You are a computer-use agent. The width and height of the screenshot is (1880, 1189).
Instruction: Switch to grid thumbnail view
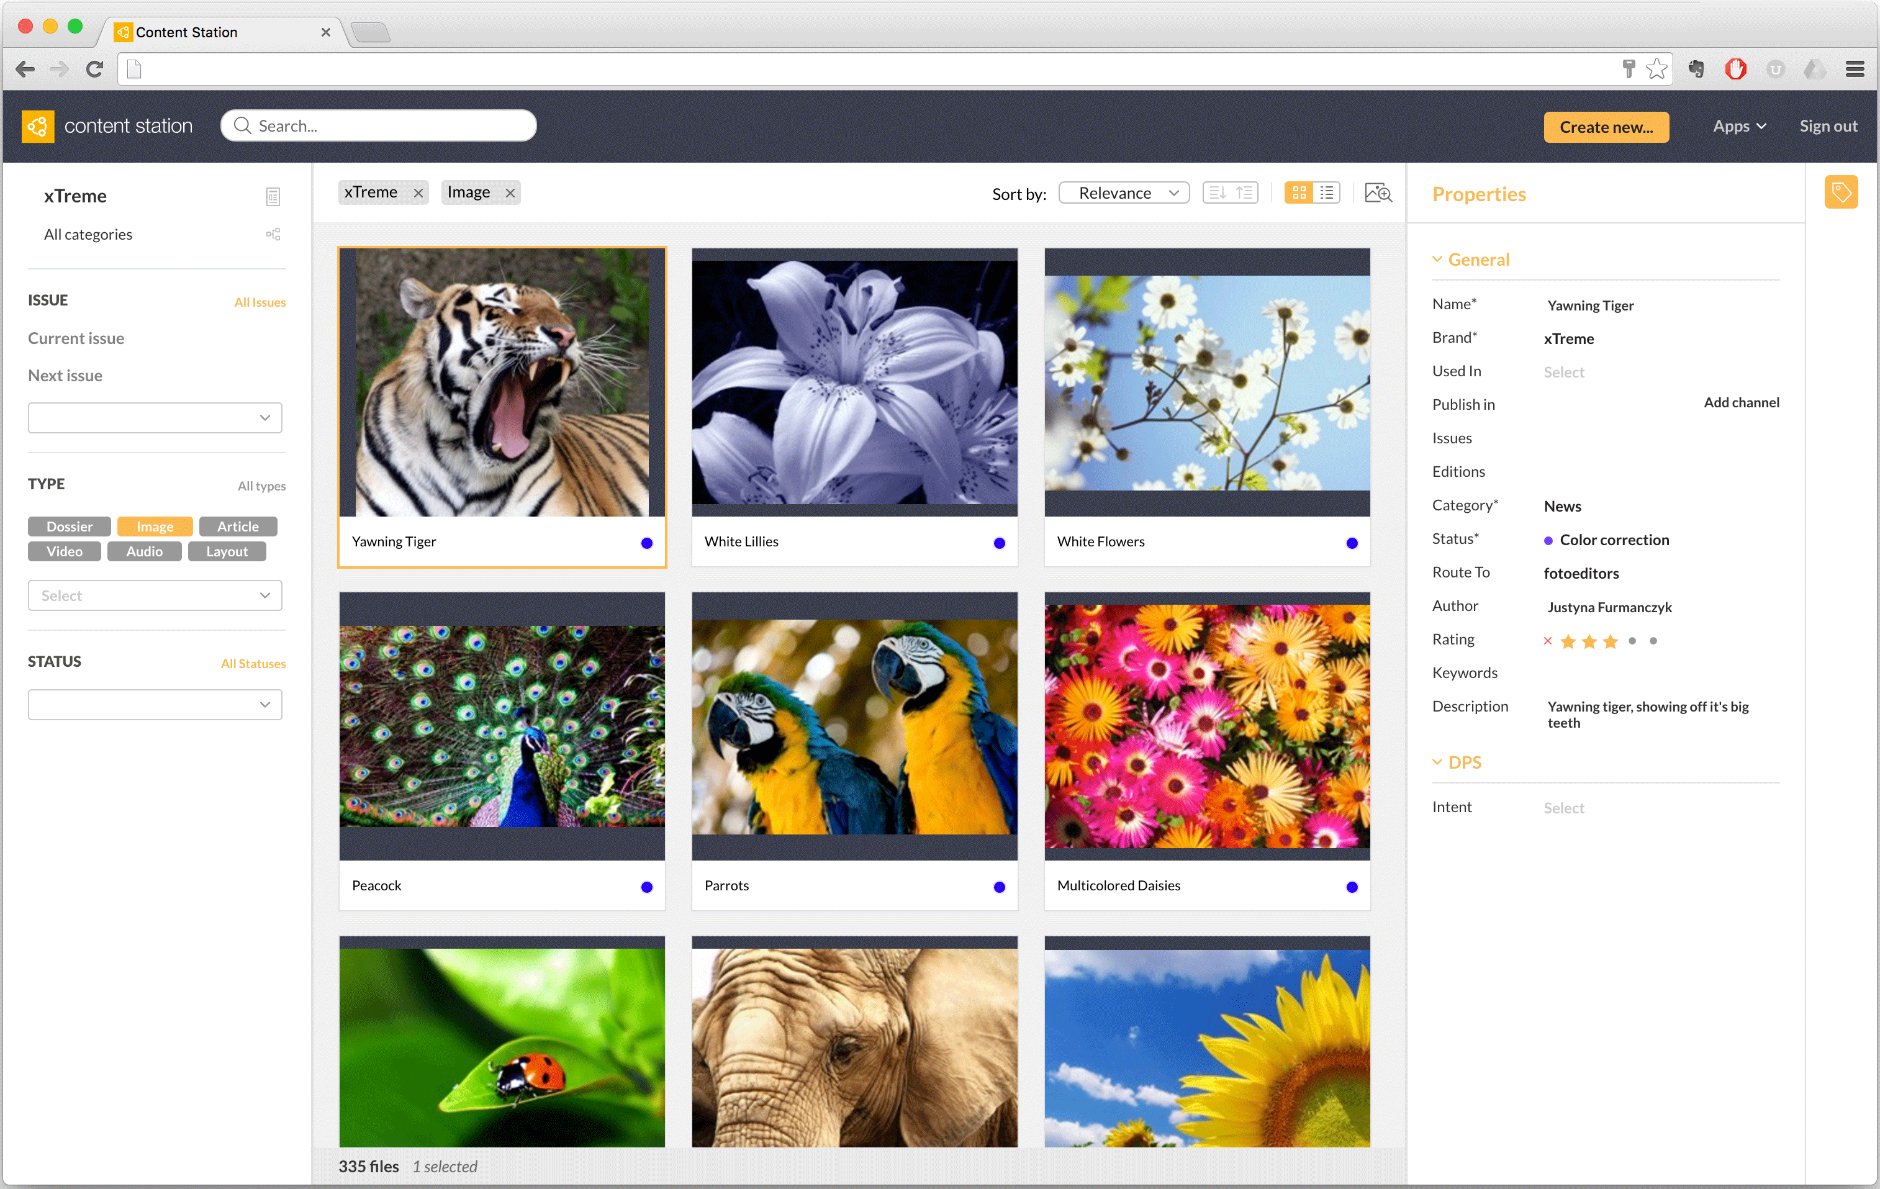coord(1298,193)
